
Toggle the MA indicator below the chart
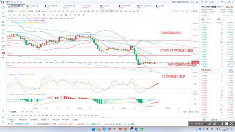(27, 112)
